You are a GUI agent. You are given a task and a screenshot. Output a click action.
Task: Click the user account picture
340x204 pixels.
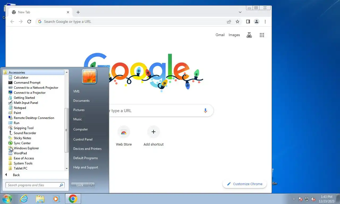point(89,76)
